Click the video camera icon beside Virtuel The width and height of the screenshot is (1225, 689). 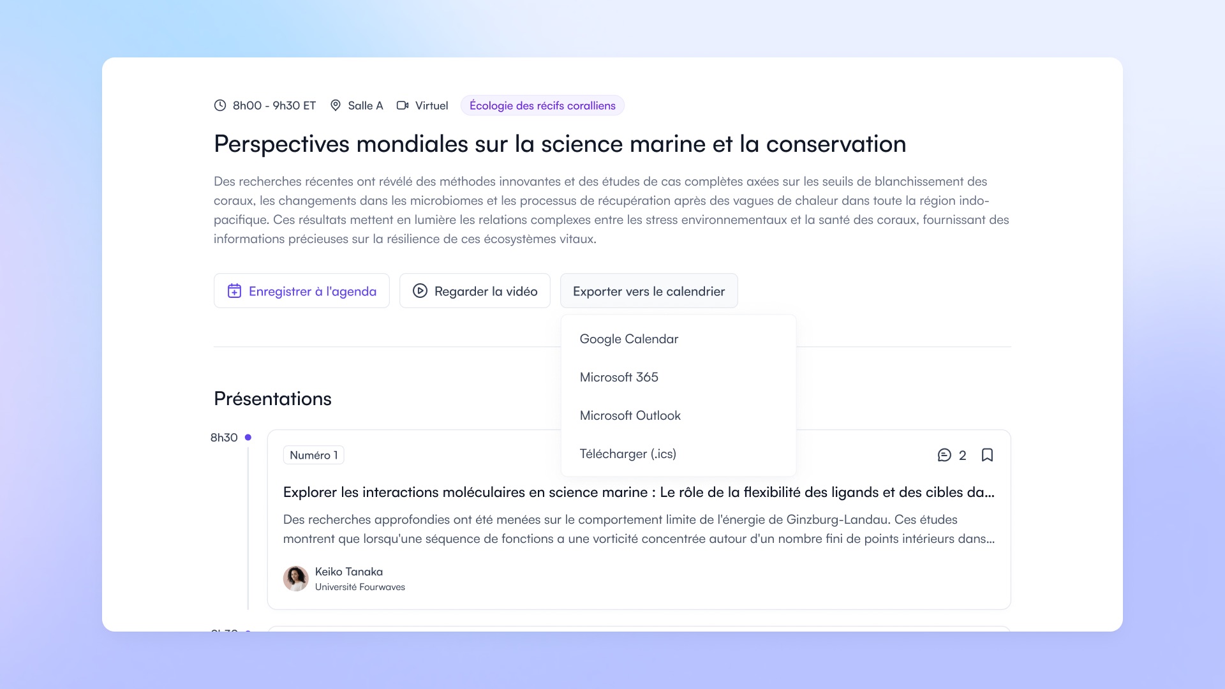coord(403,105)
